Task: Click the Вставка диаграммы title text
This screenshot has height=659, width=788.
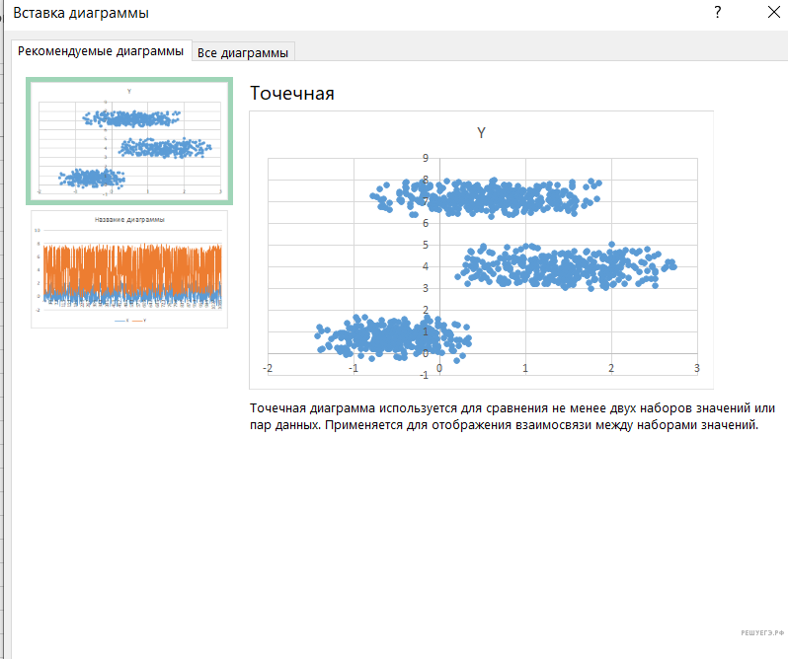Action: pos(81,13)
